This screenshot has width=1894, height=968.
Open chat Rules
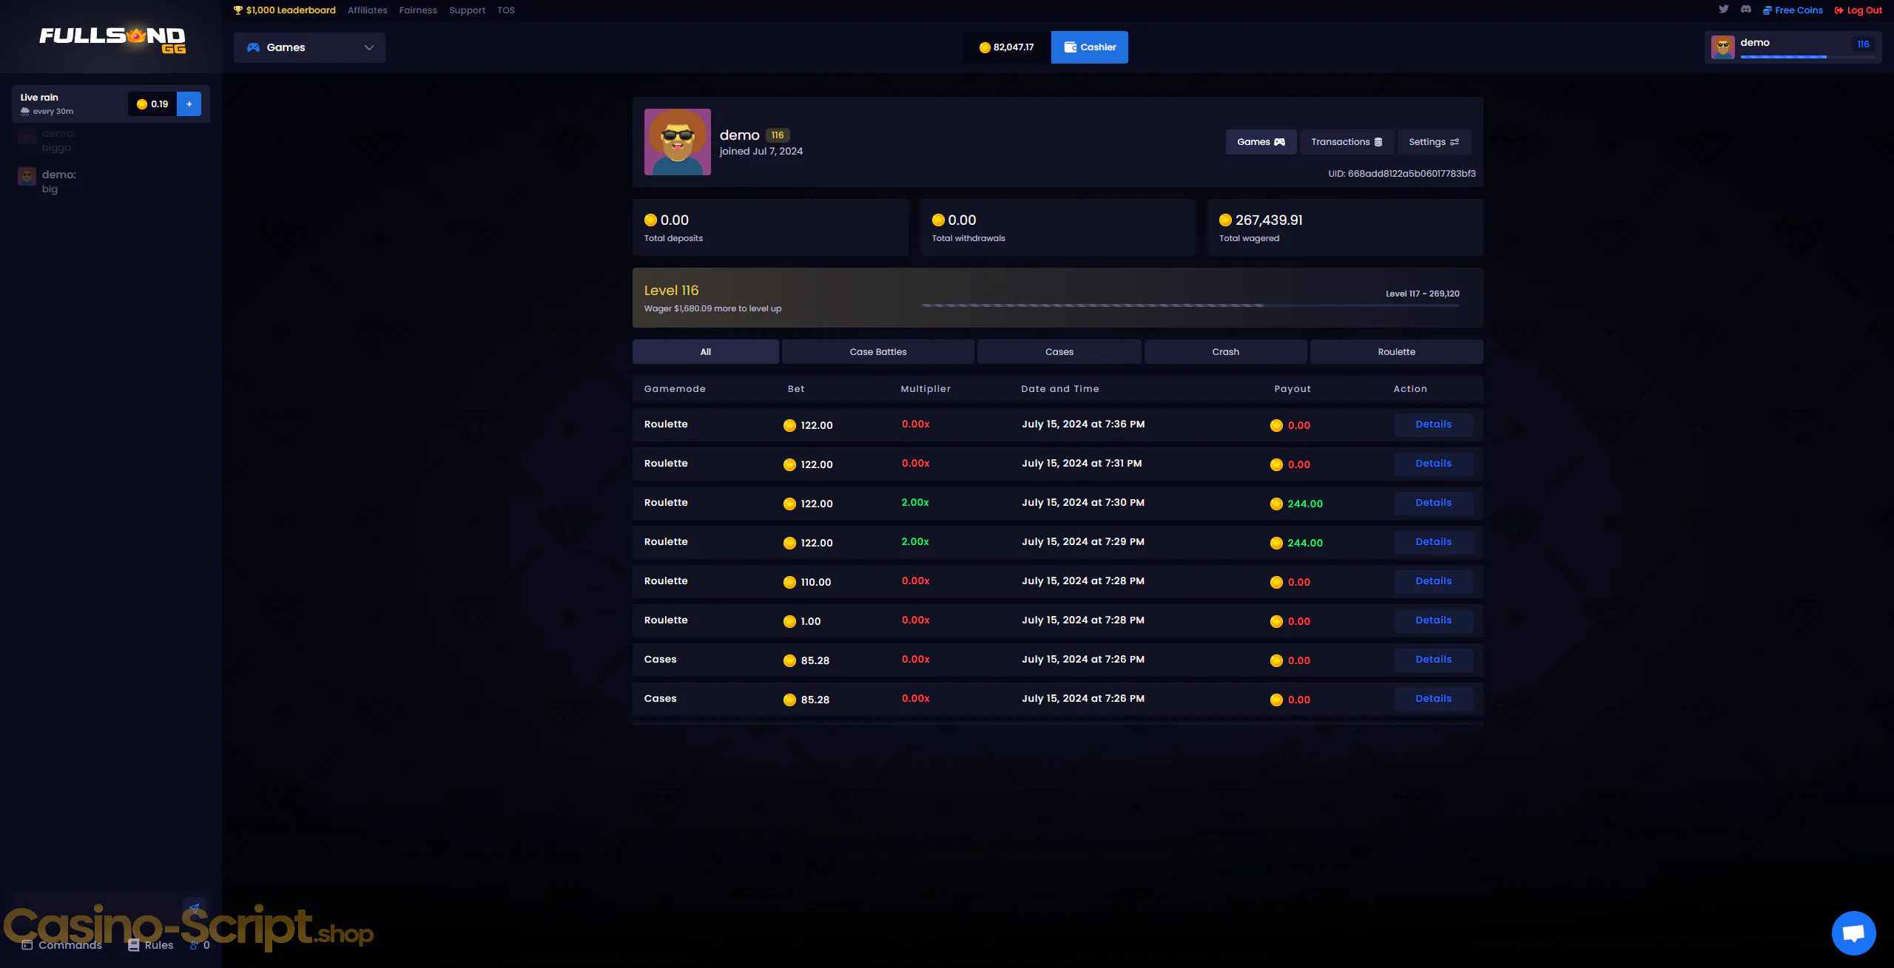[151, 945]
